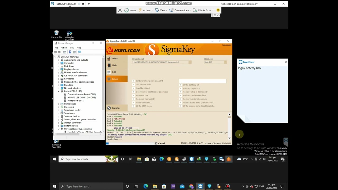Open Recycle Bin on remote desktop
The image size is (338, 190).
pos(57,35)
